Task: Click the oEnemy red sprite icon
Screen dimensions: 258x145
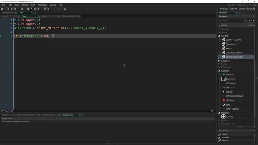Action: (223, 100)
